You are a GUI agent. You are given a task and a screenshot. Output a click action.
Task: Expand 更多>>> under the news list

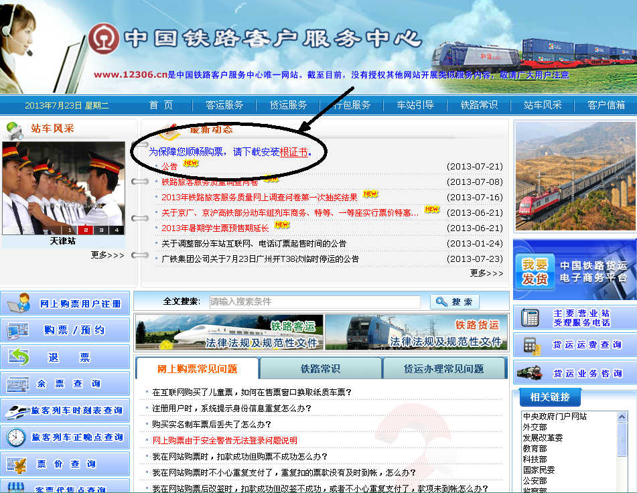[x=486, y=273]
